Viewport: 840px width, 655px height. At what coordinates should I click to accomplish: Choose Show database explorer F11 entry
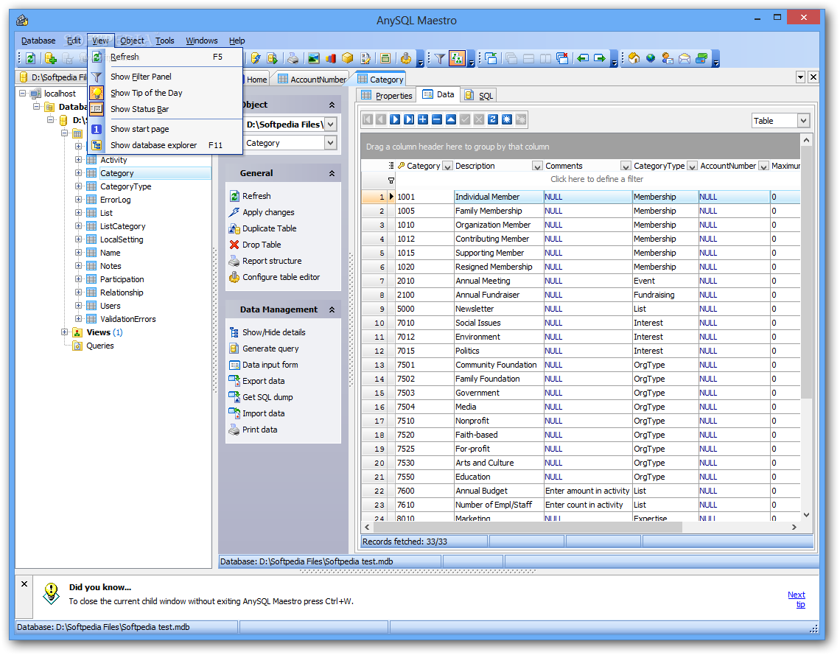coord(166,146)
